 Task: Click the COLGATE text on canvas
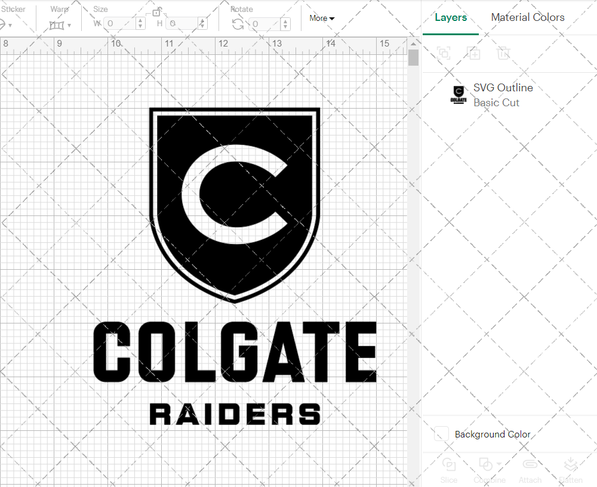click(235, 352)
